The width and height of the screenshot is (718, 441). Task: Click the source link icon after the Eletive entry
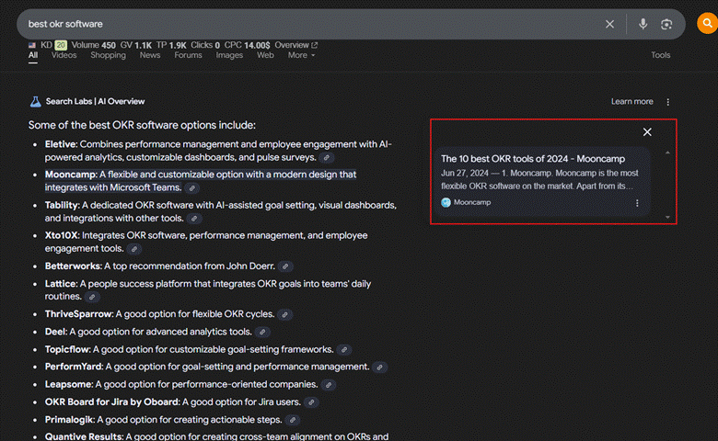(x=326, y=158)
